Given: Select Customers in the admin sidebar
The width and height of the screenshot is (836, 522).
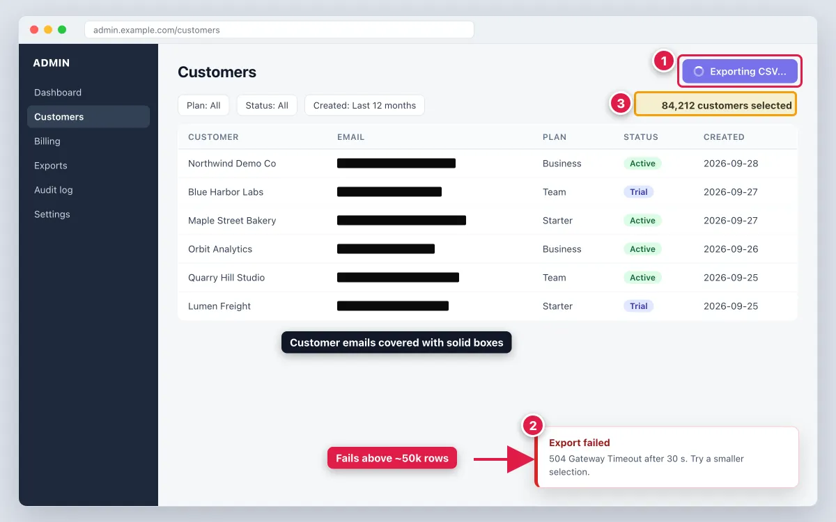Looking at the screenshot, I should (x=88, y=117).
